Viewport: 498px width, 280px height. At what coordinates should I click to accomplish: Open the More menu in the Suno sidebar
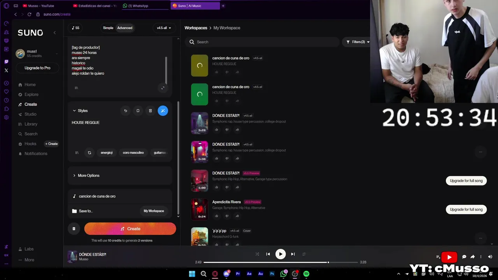[x=29, y=260]
